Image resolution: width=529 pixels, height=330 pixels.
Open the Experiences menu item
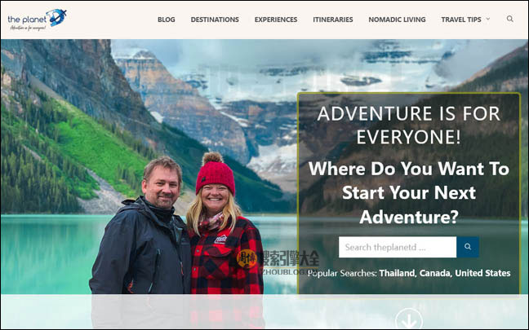click(276, 20)
